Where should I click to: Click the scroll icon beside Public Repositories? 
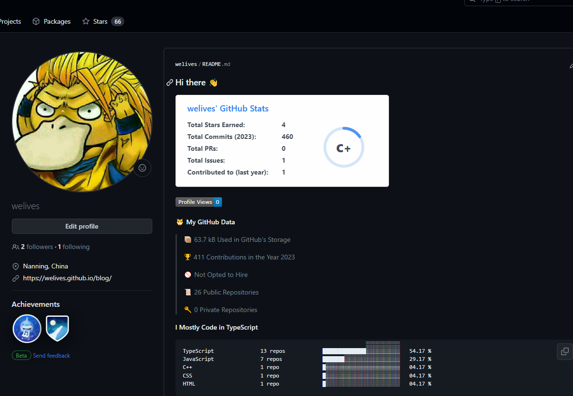tap(188, 292)
